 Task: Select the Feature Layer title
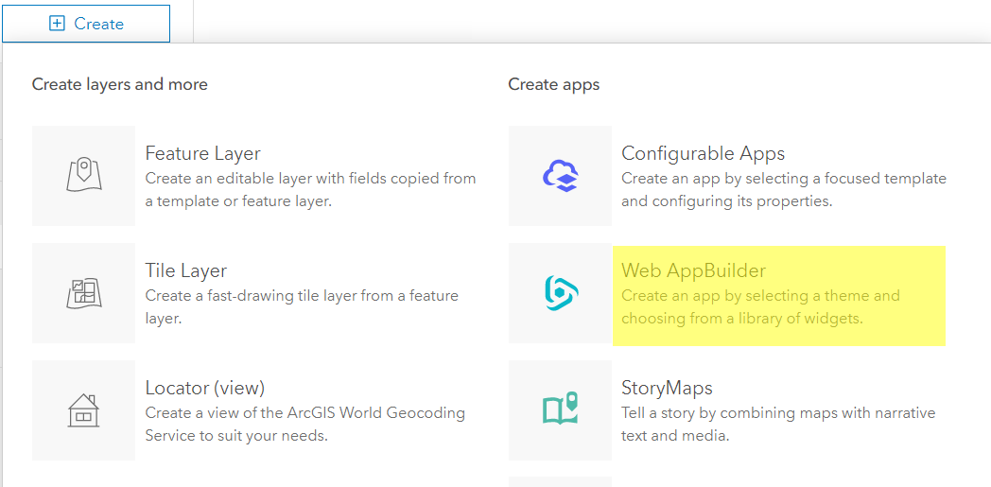(x=203, y=153)
